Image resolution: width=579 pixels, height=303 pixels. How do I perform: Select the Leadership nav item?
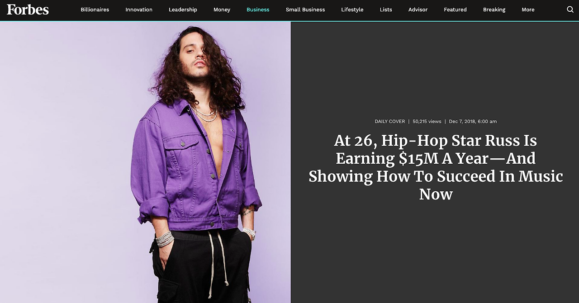coord(183,9)
